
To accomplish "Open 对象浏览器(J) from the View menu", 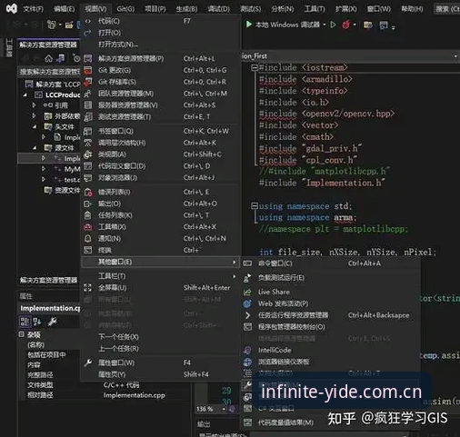I will tap(161, 177).
